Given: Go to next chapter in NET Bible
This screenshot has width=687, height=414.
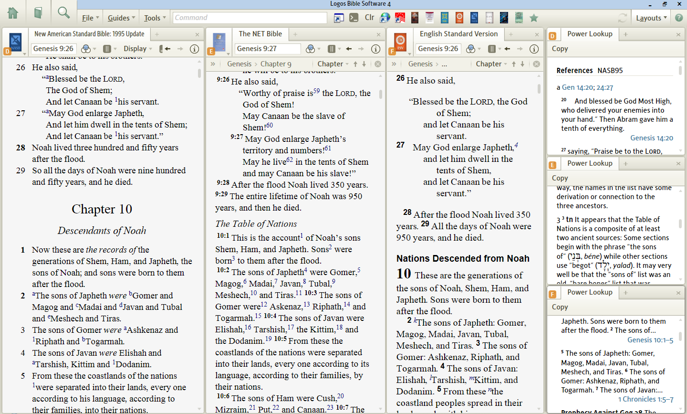Looking at the screenshot, I should coord(364,64).
